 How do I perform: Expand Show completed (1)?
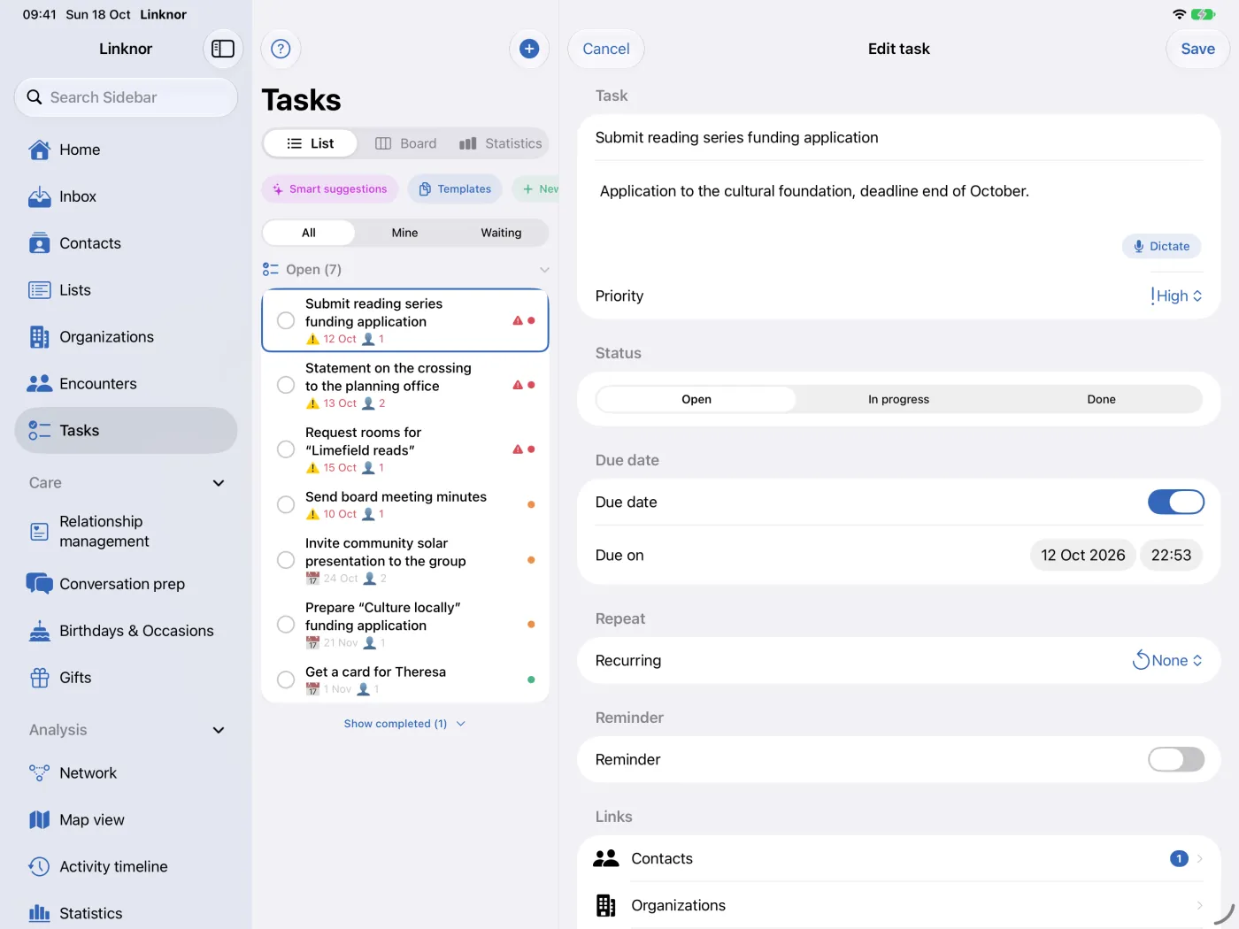pyautogui.click(x=404, y=724)
